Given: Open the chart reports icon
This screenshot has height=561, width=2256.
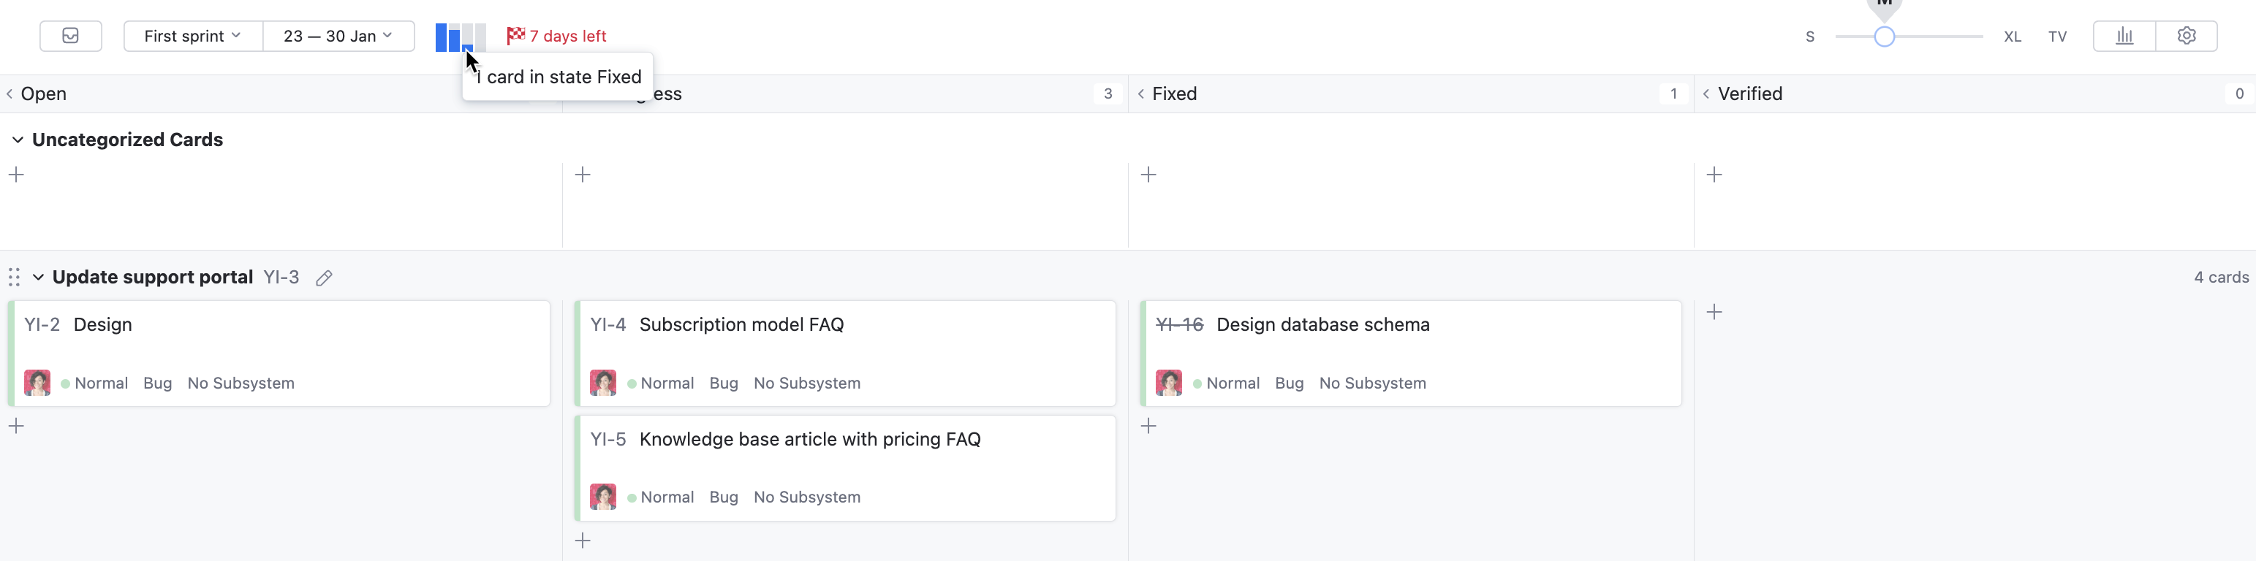Looking at the screenshot, I should (x=2124, y=36).
